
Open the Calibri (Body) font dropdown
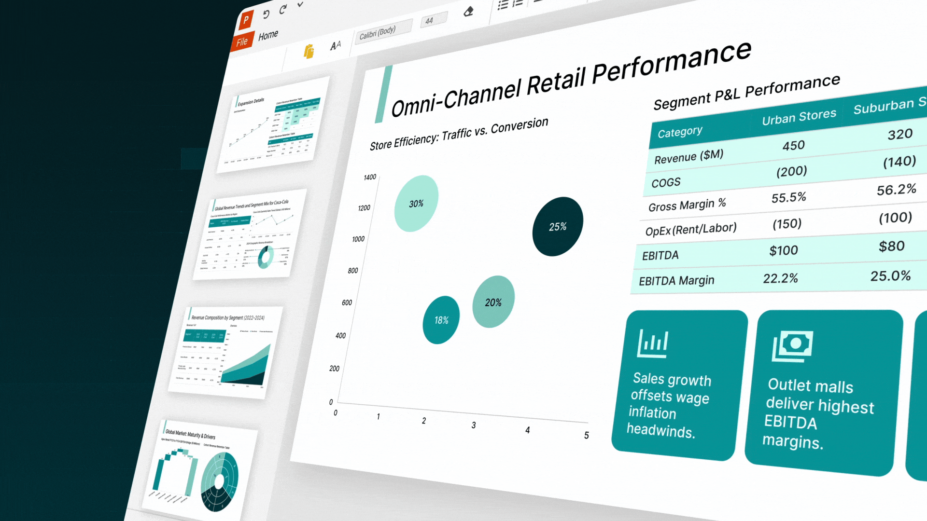pyautogui.click(x=383, y=32)
